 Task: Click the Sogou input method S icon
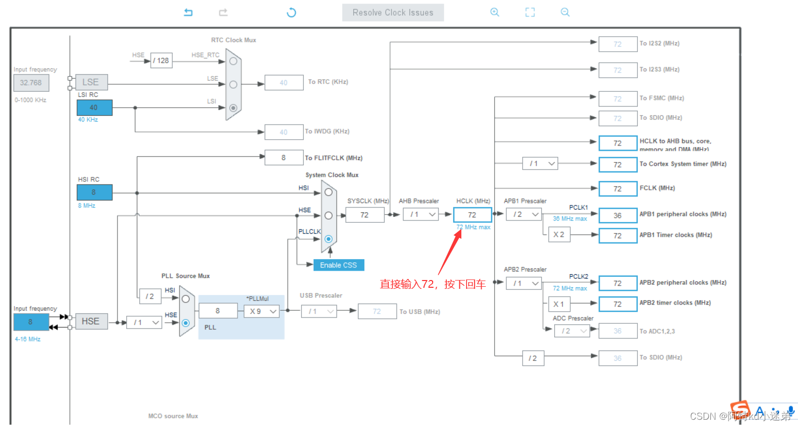point(740,410)
